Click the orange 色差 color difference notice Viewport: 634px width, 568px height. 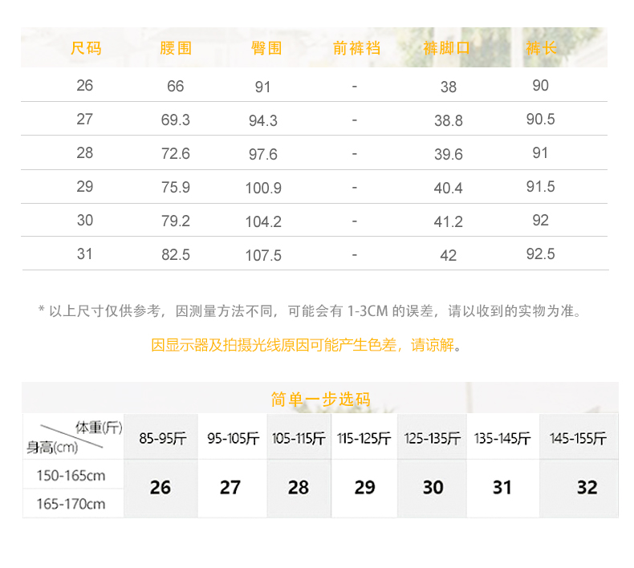coord(306,345)
